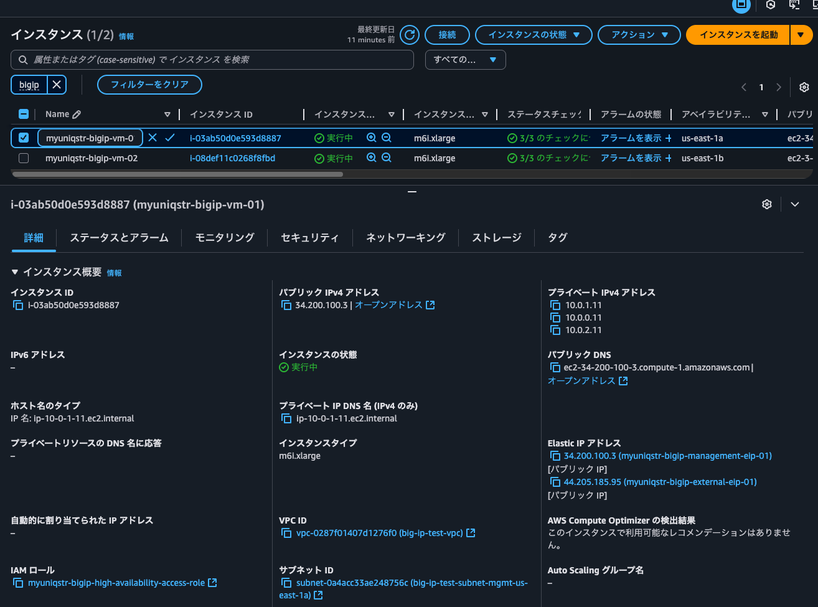
Task: Click the refresh instances icon
Action: pos(410,35)
